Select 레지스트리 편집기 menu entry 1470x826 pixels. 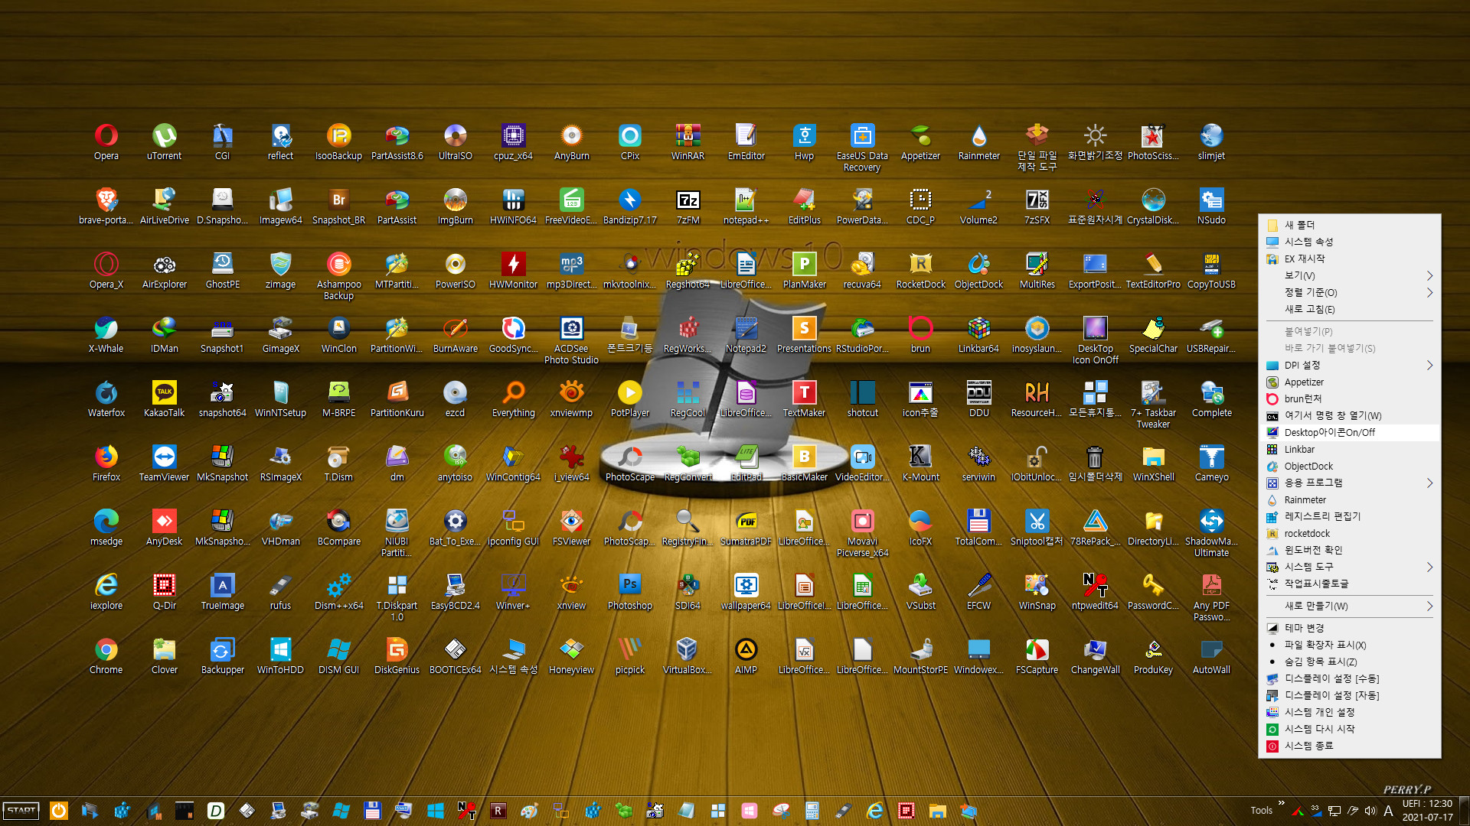click(x=1349, y=516)
